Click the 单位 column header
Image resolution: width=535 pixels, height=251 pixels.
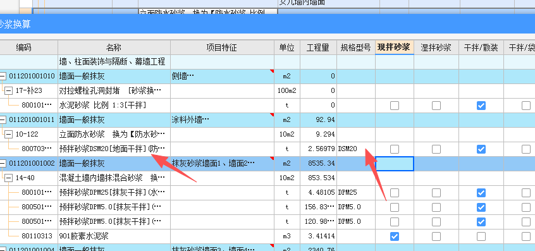[287, 47]
